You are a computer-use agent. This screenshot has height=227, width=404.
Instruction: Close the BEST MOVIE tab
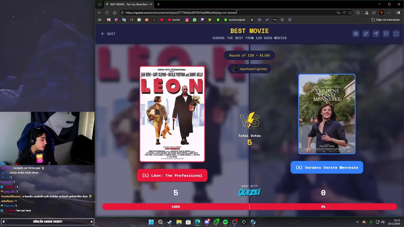tap(151, 4)
